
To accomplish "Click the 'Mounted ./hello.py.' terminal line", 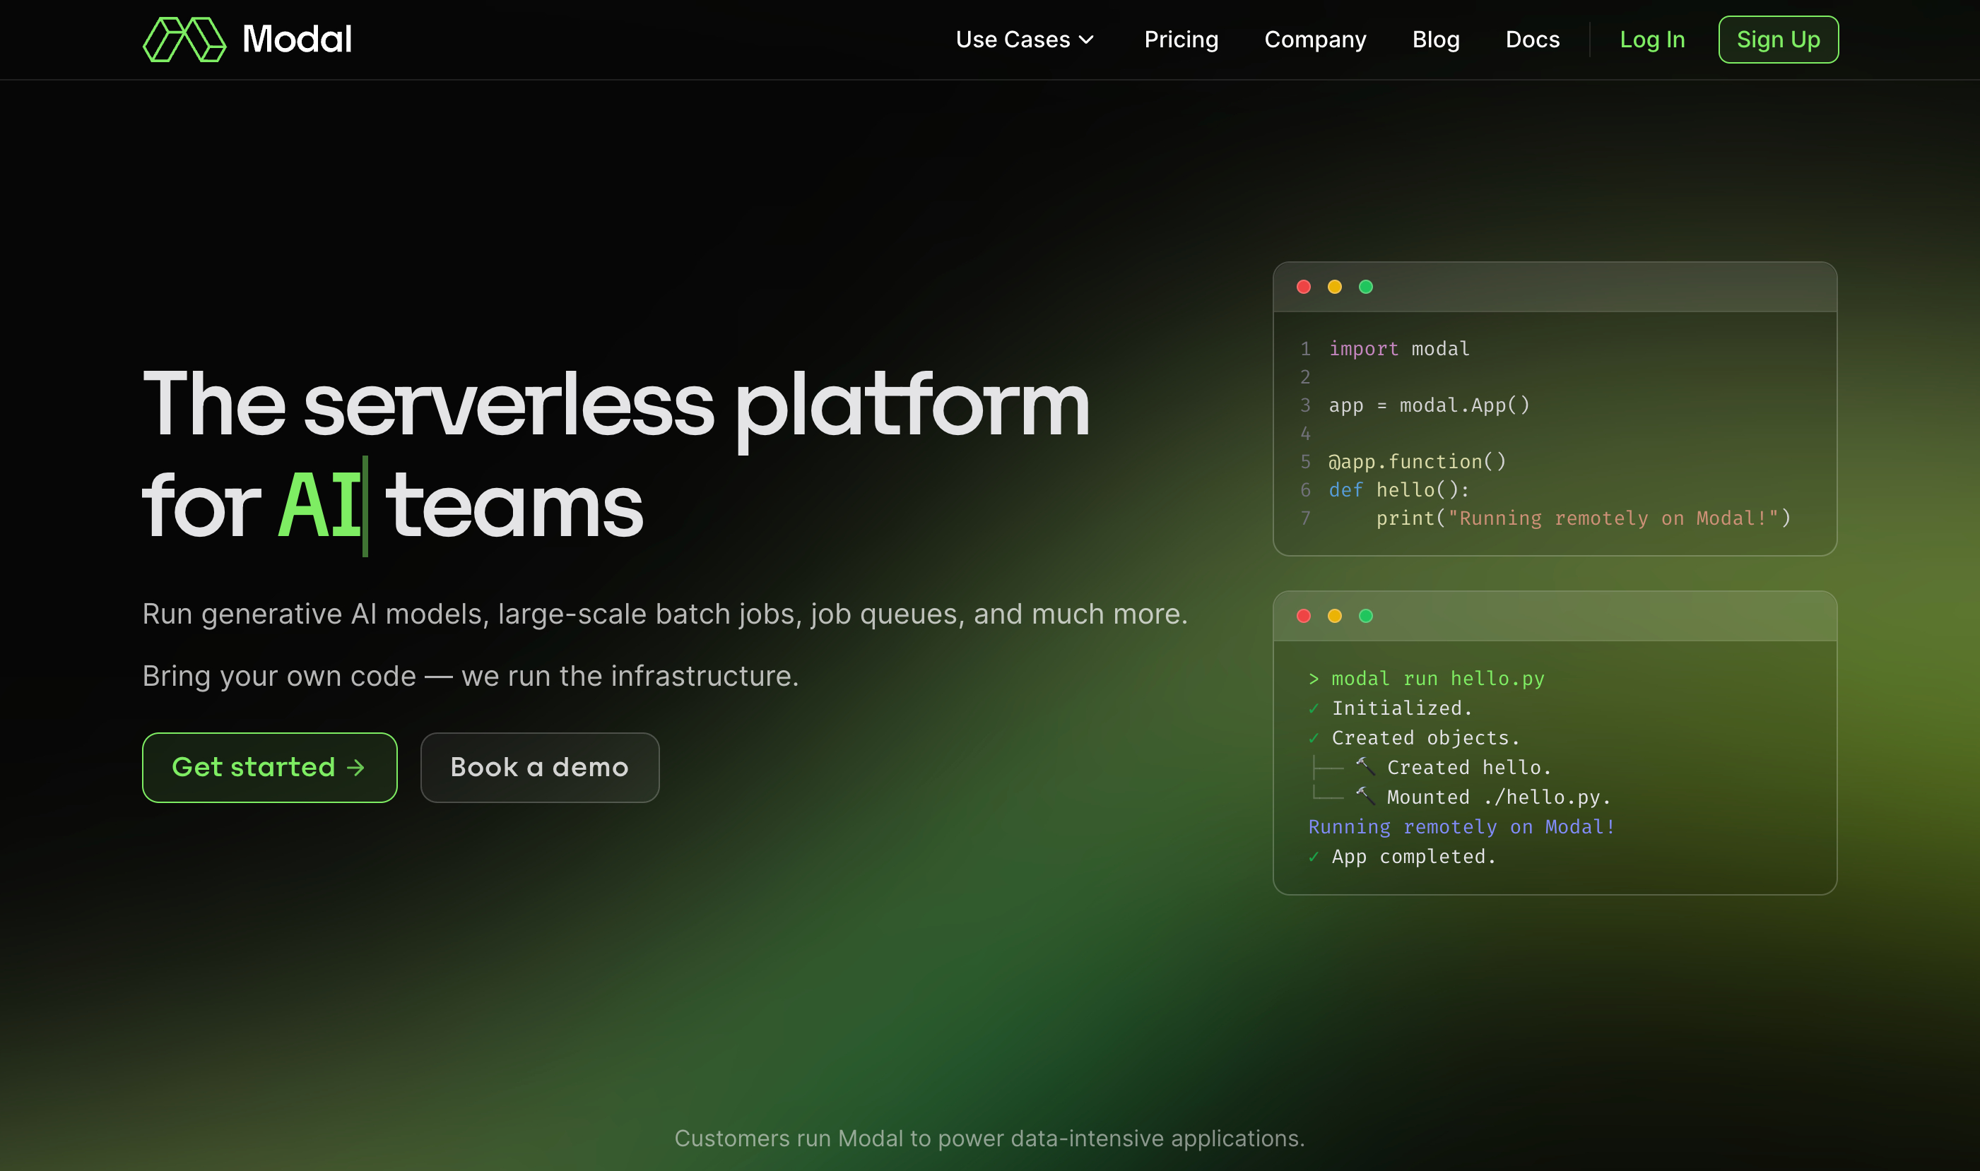I will [1498, 797].
